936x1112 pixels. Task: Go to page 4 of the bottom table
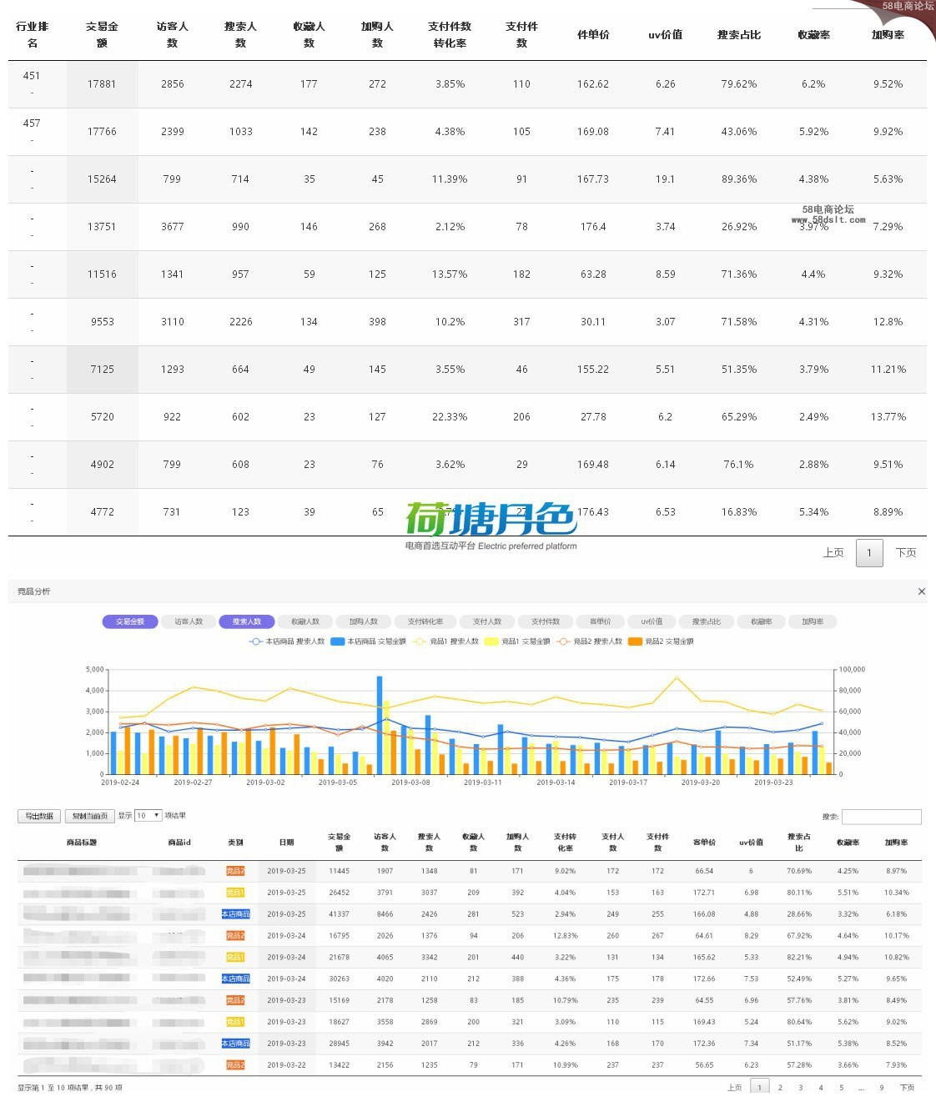point(821,1088)
